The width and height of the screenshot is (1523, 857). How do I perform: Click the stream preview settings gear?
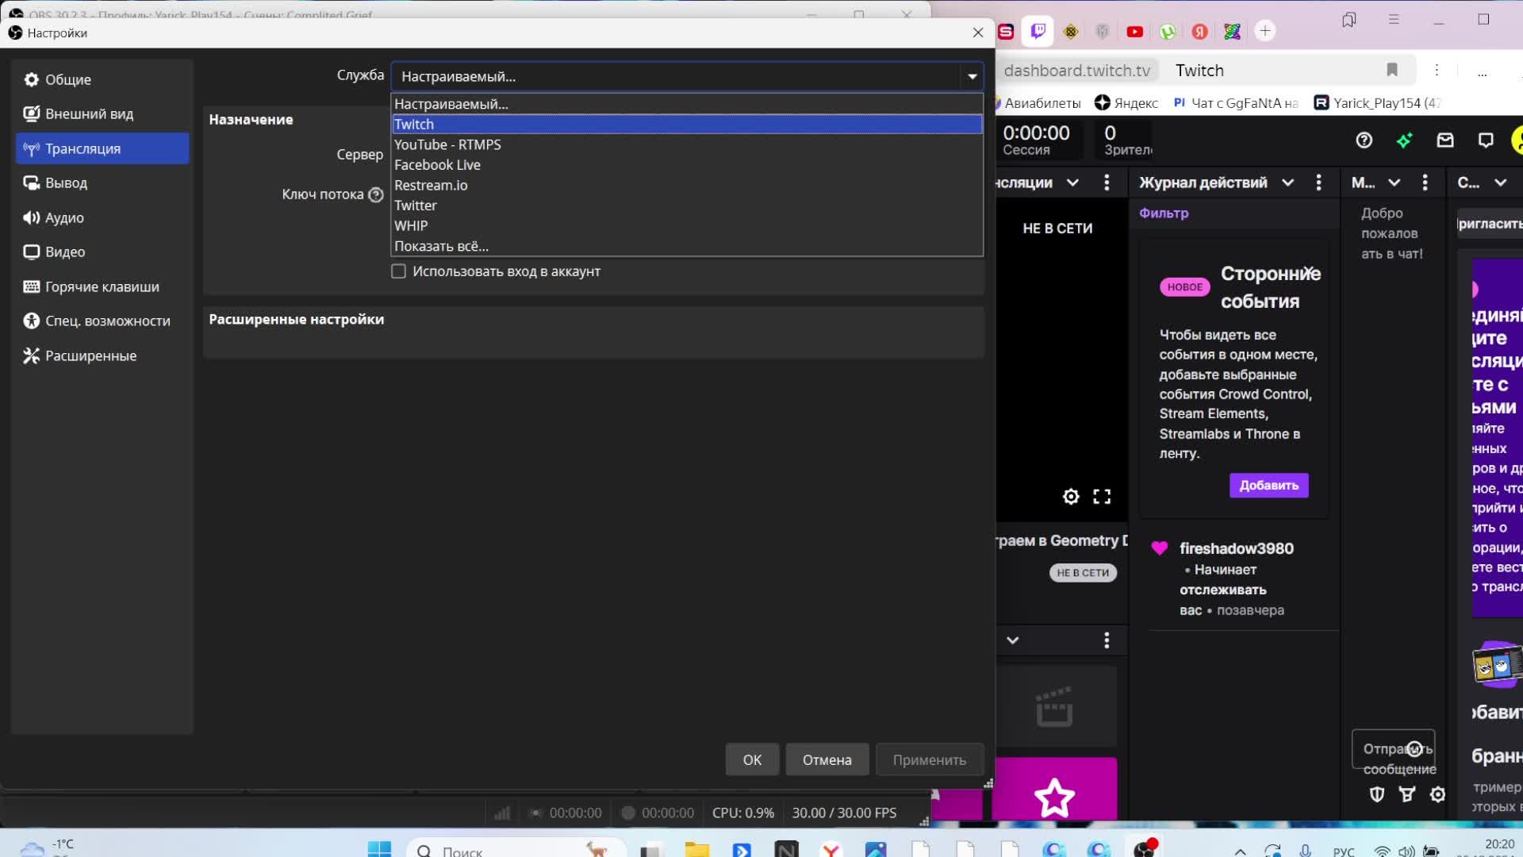point(1071,497)
